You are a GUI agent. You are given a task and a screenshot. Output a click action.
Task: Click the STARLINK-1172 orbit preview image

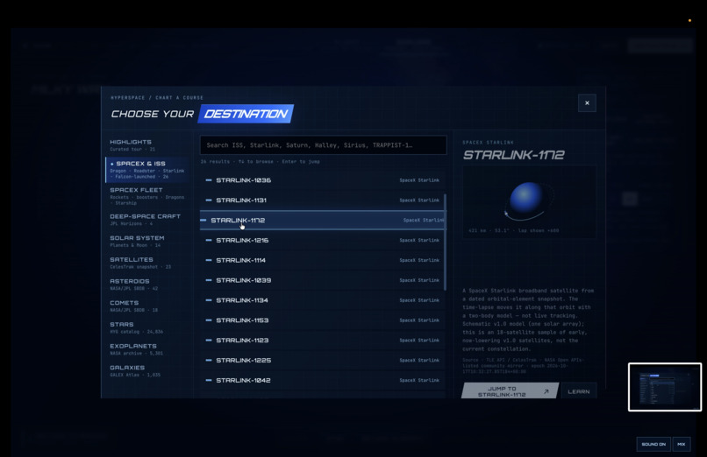coord(529,201)
